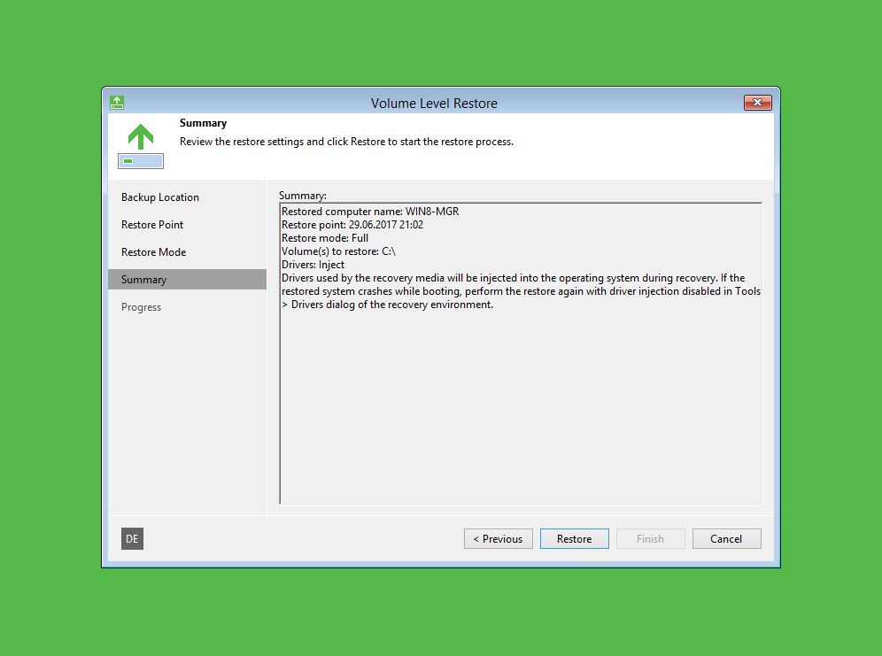This screenshot has width=882, height=656.
Task: Go back with the Previous button
Action: [x=498, y=538]
